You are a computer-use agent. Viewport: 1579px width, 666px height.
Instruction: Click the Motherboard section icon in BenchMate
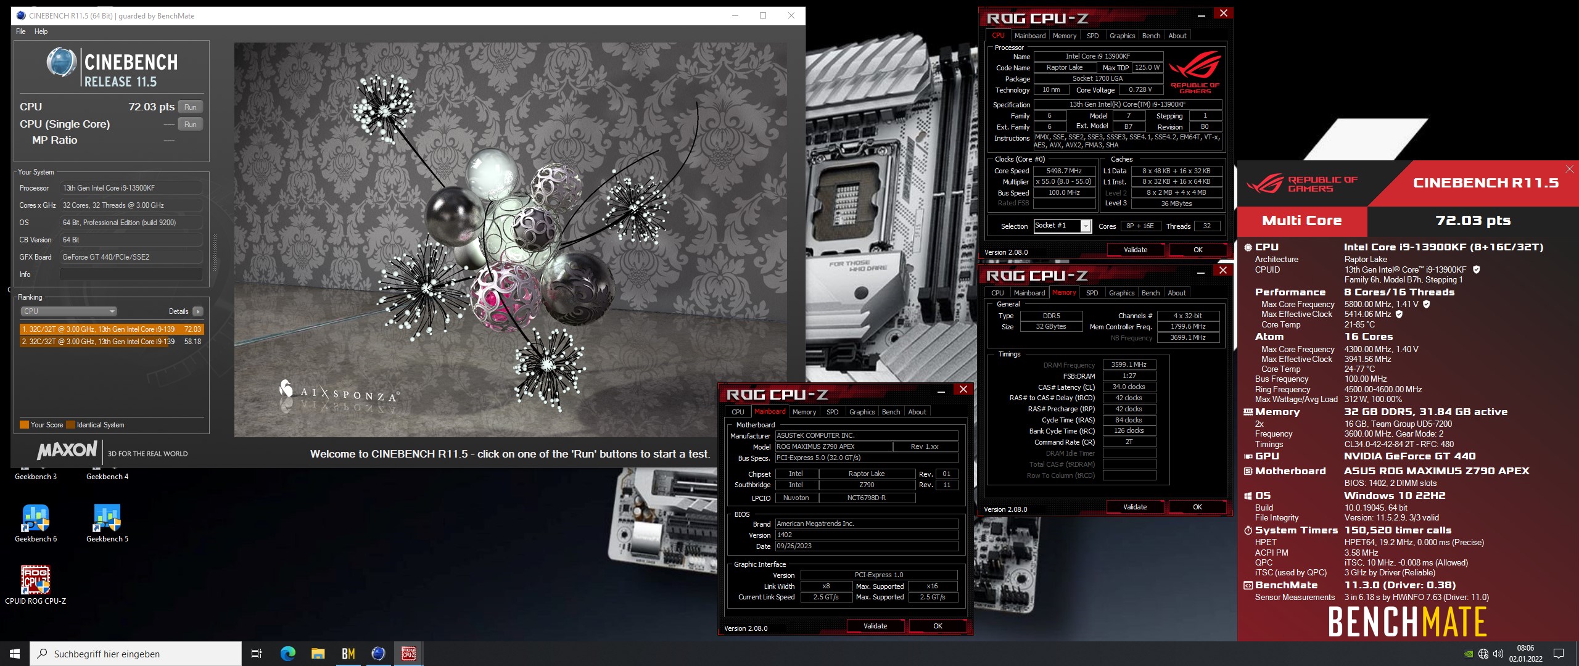click(x=1248, y=471)
